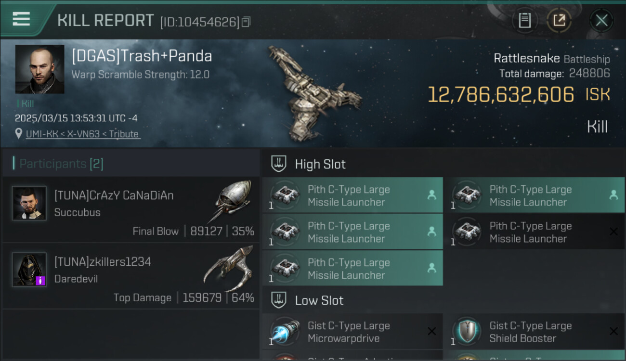Open UMI-KK < X-VN63 < Tribute location link

83,134
